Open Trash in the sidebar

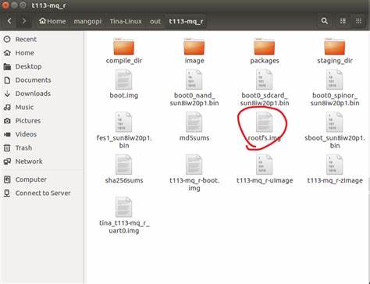coord(41,147)
